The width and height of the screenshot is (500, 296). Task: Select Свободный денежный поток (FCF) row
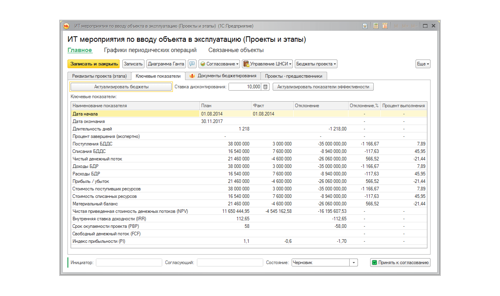(249, 234)
